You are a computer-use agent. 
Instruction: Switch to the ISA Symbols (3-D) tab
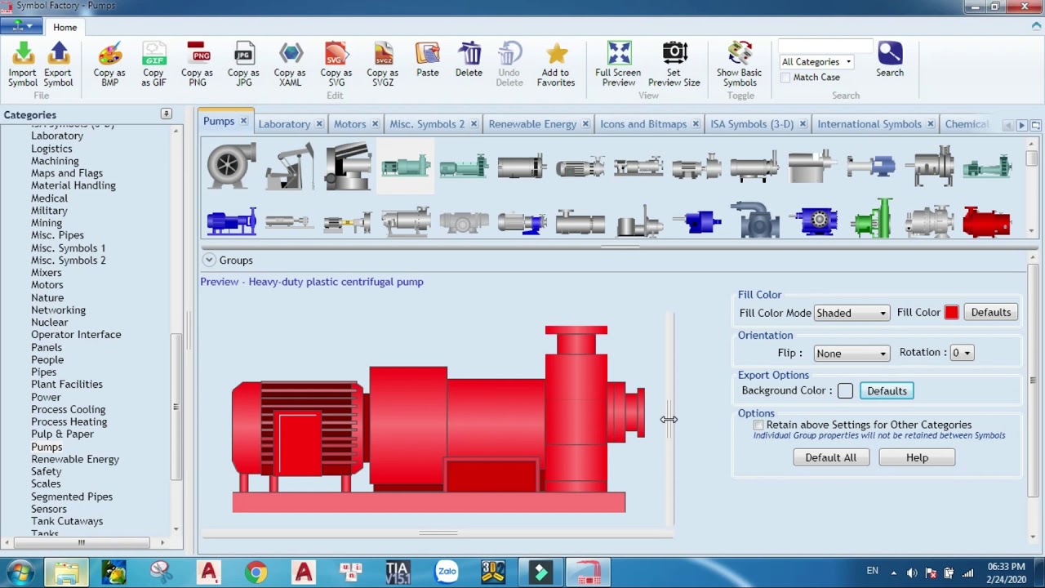pyautogui.click(x=752, y=124)
